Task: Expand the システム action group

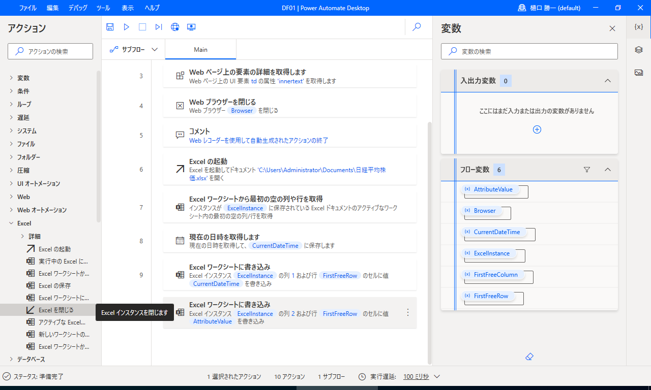Action: coord(11,131)
